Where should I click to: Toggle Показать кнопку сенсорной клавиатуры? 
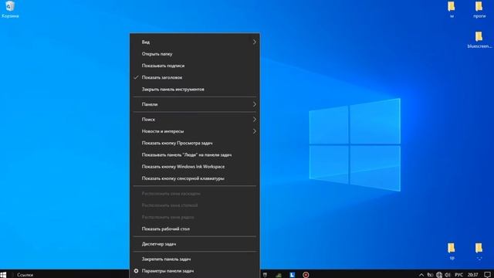coord(195,178)
